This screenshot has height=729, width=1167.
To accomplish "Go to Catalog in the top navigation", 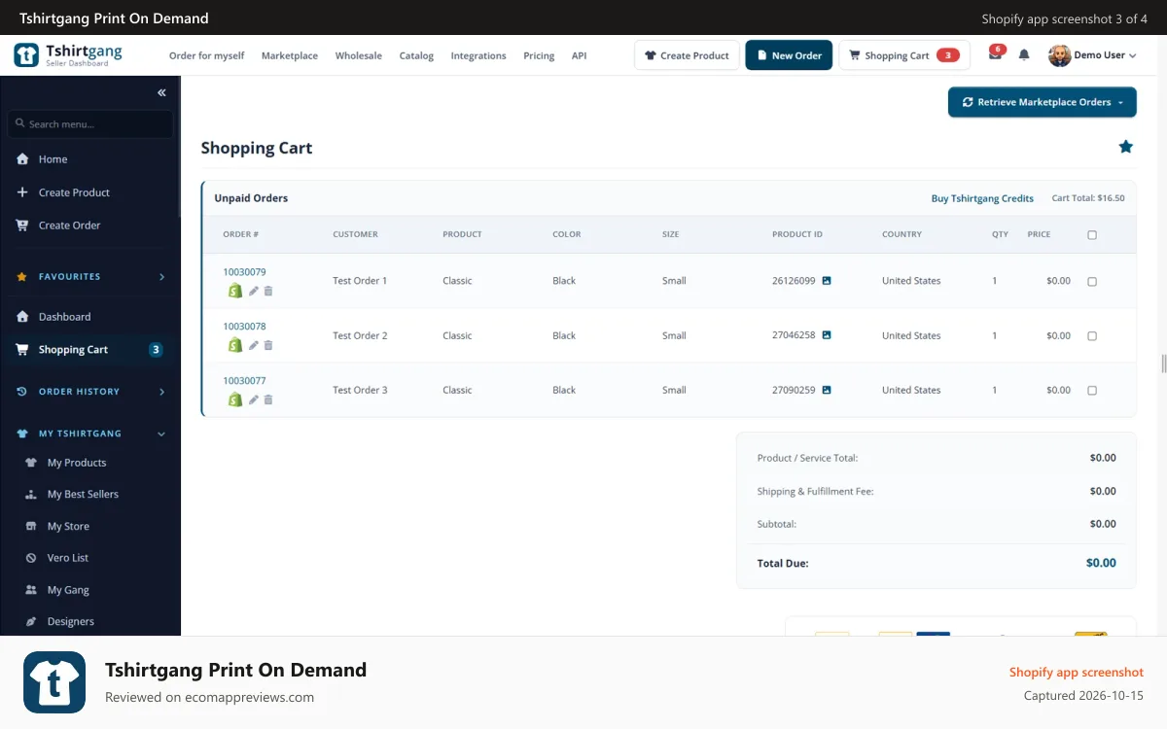I will pos(416,56).
